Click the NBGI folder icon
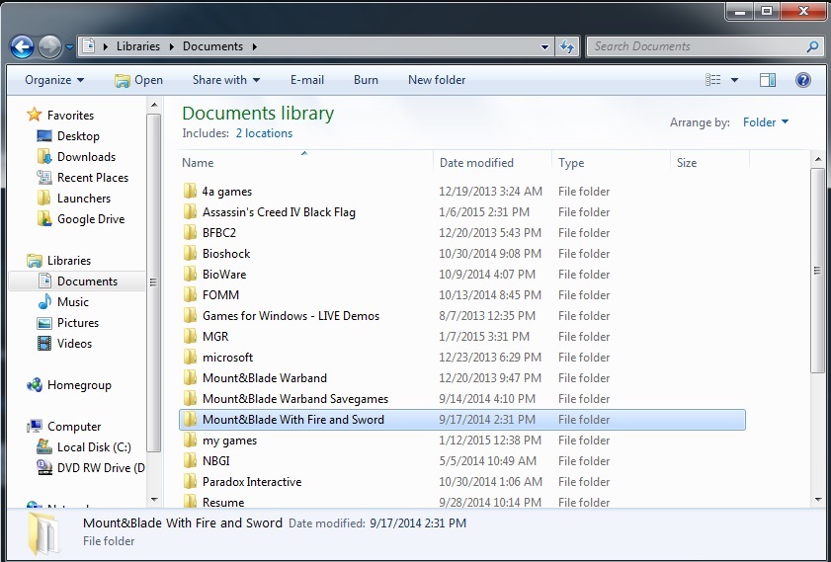 191,461
